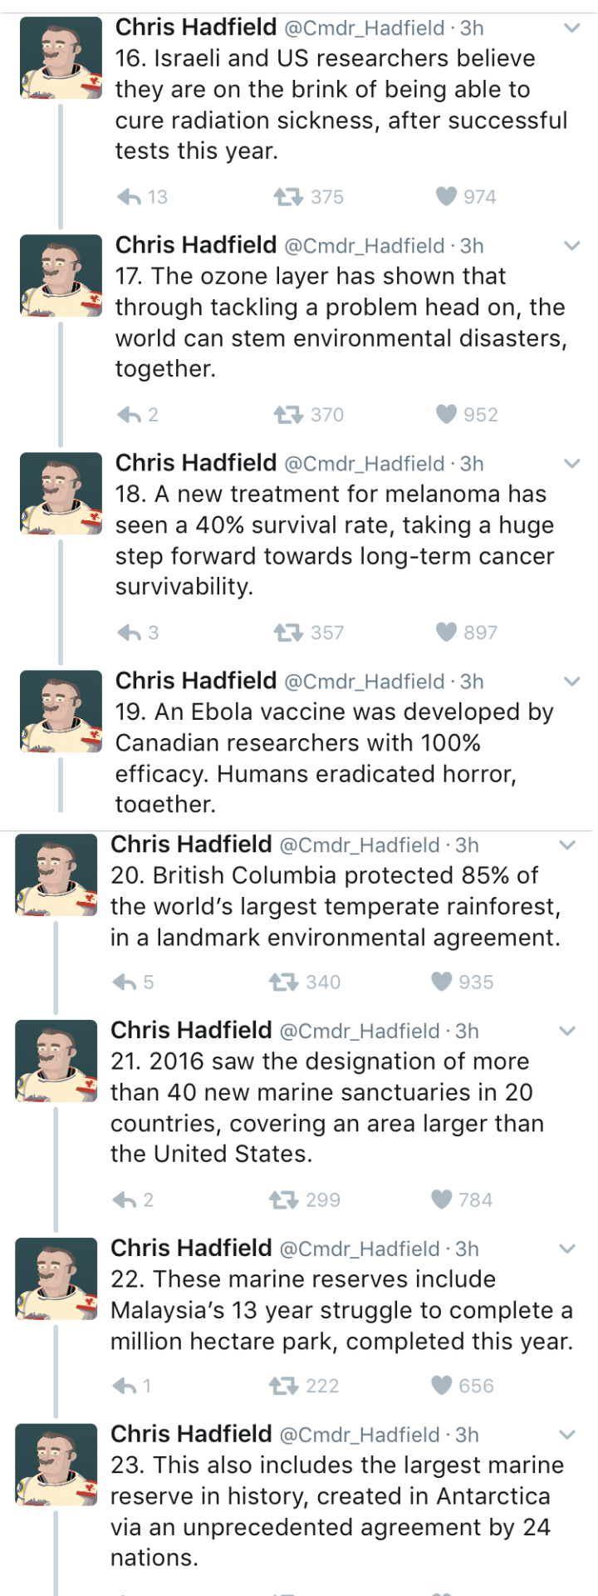Open the avatar thumbnail beside tweet 18
This screenshot has width=598, height=1596.
61,494
